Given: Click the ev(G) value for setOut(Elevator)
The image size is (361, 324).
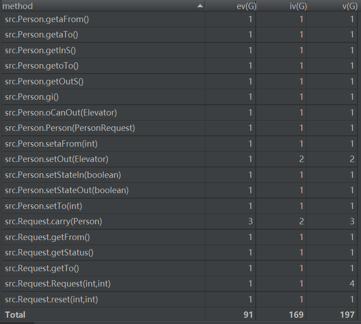Looking at the screenshot, I should [x=250, y=159].
